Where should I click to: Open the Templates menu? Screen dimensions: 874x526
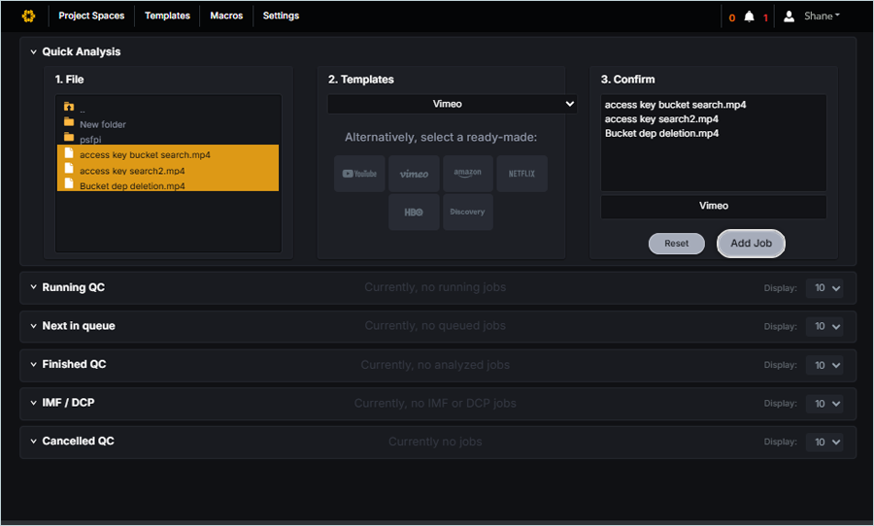pos(167,16)
